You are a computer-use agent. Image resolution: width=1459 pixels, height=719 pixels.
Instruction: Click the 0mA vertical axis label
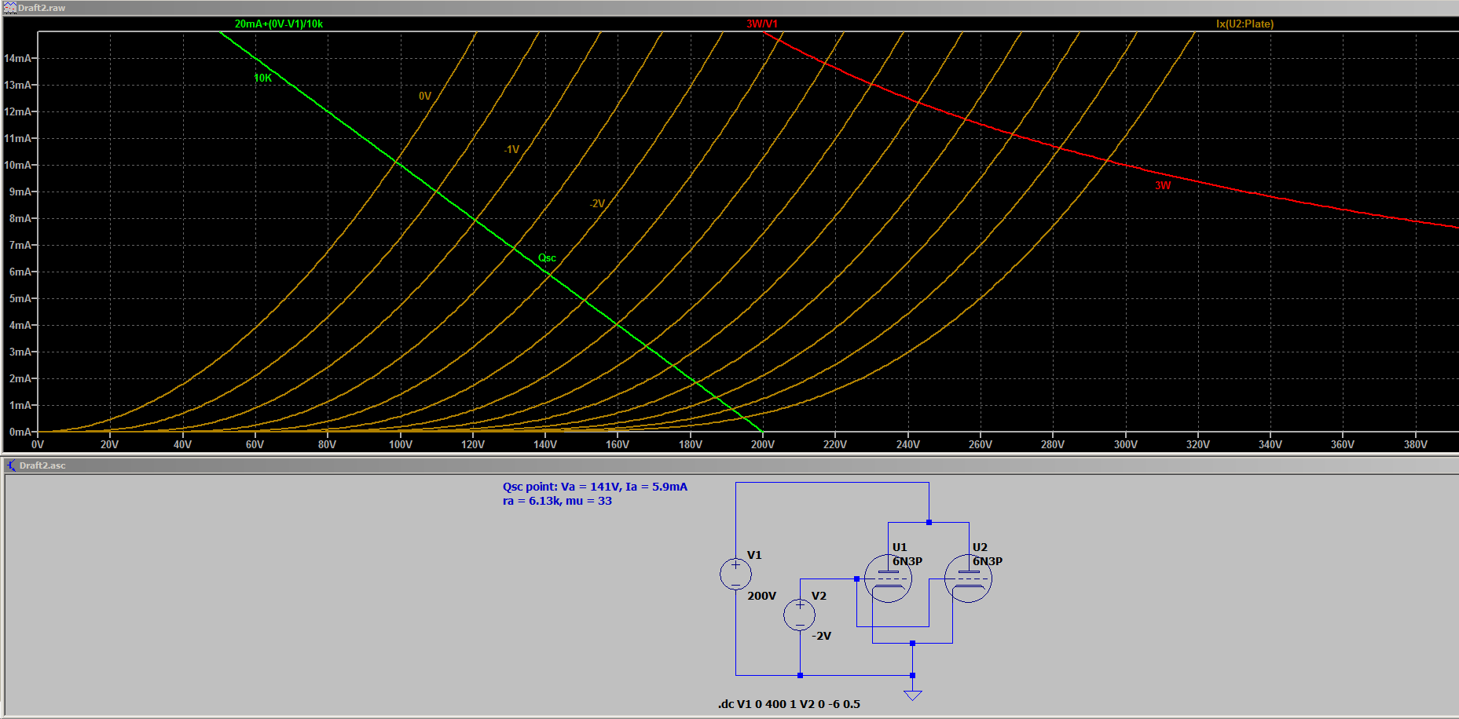(20, 432)
